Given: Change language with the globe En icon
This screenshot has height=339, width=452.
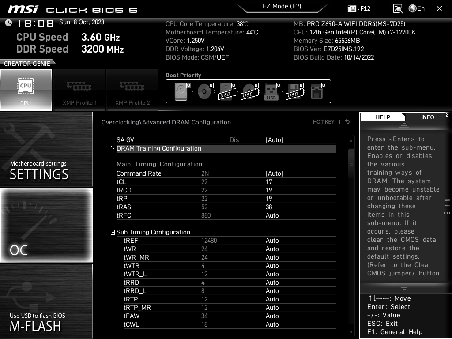Looking at the screenshot, I should coord(417,9).
